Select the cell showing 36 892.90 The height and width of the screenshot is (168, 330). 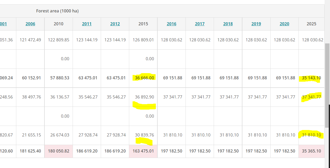[x=143, y=97]
